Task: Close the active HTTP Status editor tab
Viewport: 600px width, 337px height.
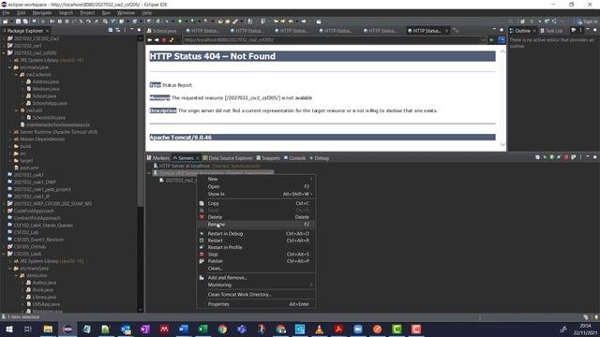Action: (x=446, y=31)
